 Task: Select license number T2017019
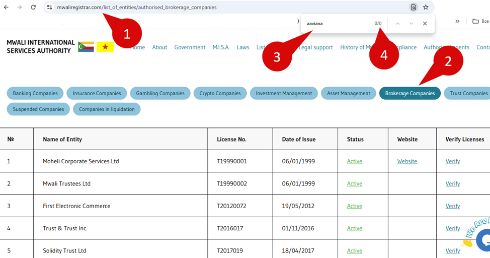click(230, 251)
